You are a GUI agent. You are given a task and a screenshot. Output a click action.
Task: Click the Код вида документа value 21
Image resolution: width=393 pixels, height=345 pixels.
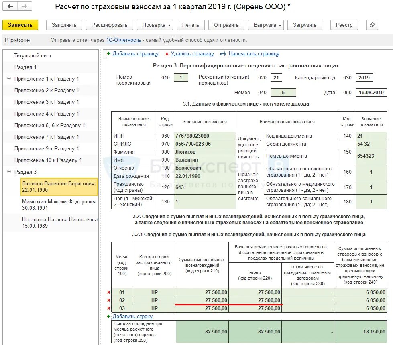(371, 136)
